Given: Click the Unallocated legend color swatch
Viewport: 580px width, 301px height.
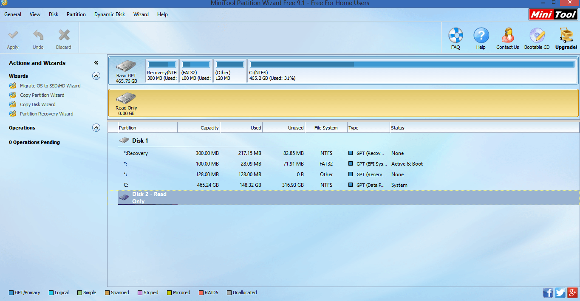Looking at the screenshot, I should [x=229, y=292].
